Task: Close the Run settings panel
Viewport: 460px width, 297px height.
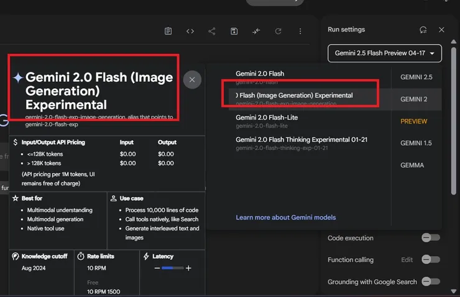Action: [x=441, y=30]
